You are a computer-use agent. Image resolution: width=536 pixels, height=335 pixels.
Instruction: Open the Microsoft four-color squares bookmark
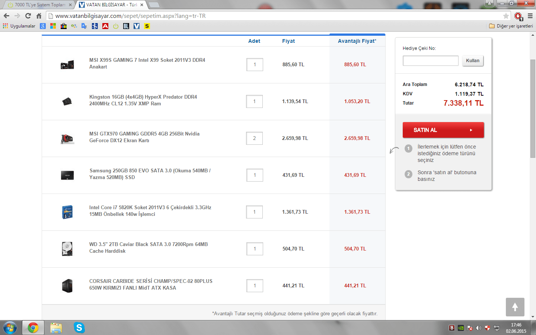pyautogui.click(x=53, y=26)
